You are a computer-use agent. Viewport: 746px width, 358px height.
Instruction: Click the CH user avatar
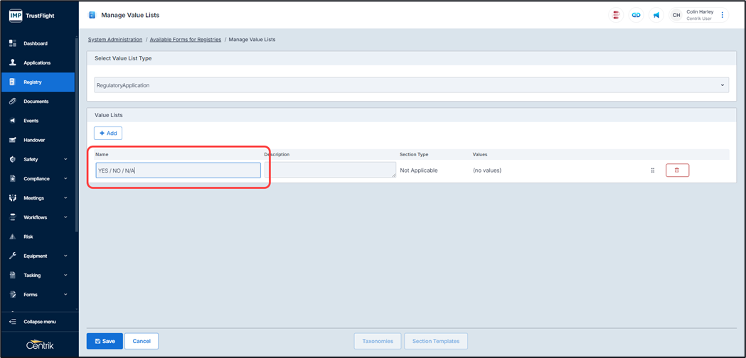click(676, 15)
